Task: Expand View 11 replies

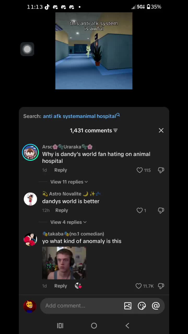Action: tap(69, 182)
